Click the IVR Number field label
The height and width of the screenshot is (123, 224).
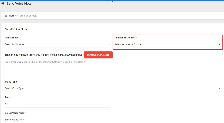(x=11, y=38)
